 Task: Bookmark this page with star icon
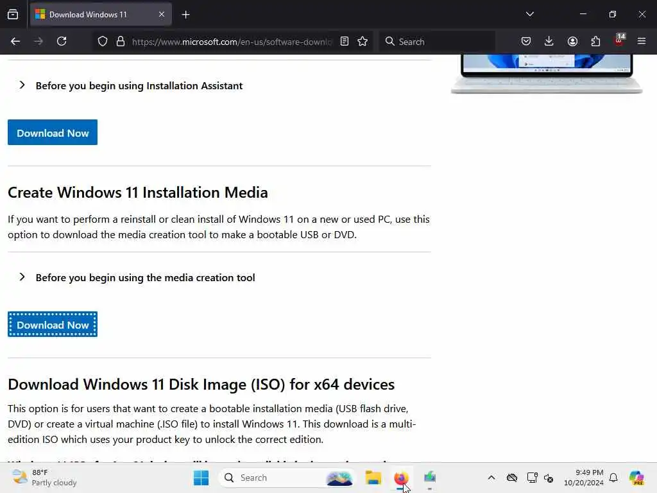click(363, 42)
